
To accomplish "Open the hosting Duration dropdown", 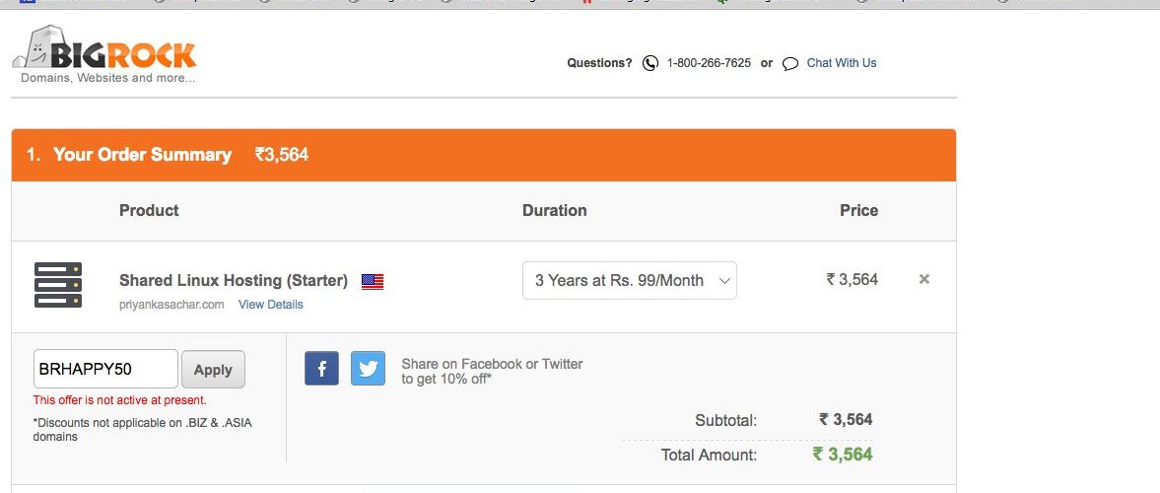I will tap(630, 281).
